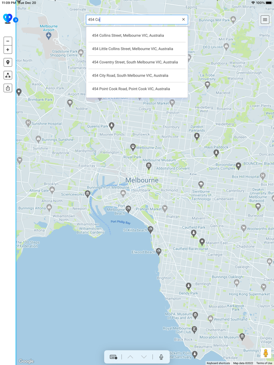Image resolution: width=274 pixels, height=365 pixels.
Task: Select the location pin tool
Action: 8,63
